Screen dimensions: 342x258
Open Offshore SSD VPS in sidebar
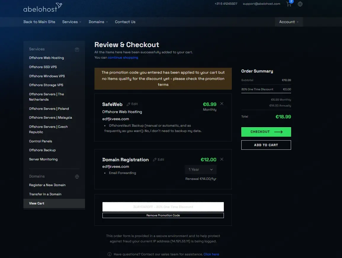click(43, 67)
